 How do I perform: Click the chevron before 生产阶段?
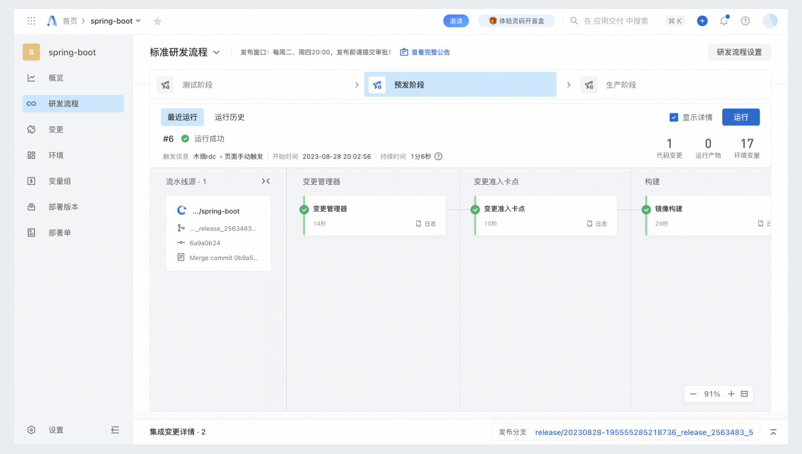pyautogui.click(x=569, y=85)
